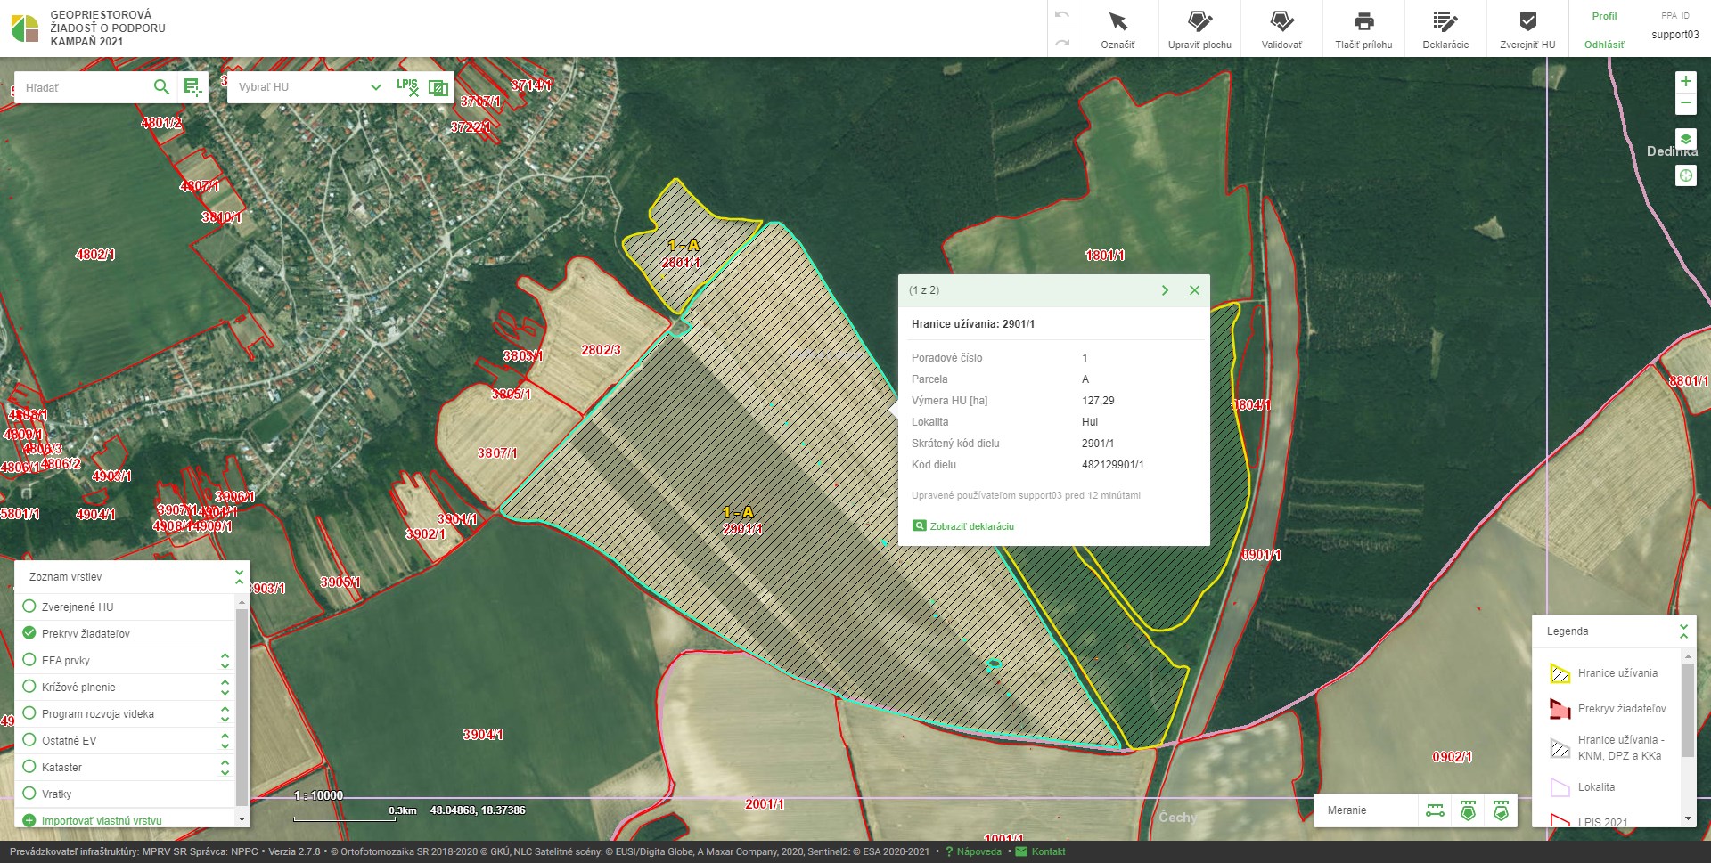Open Tlačiť prílohu print option

[x=1363, y=28]
